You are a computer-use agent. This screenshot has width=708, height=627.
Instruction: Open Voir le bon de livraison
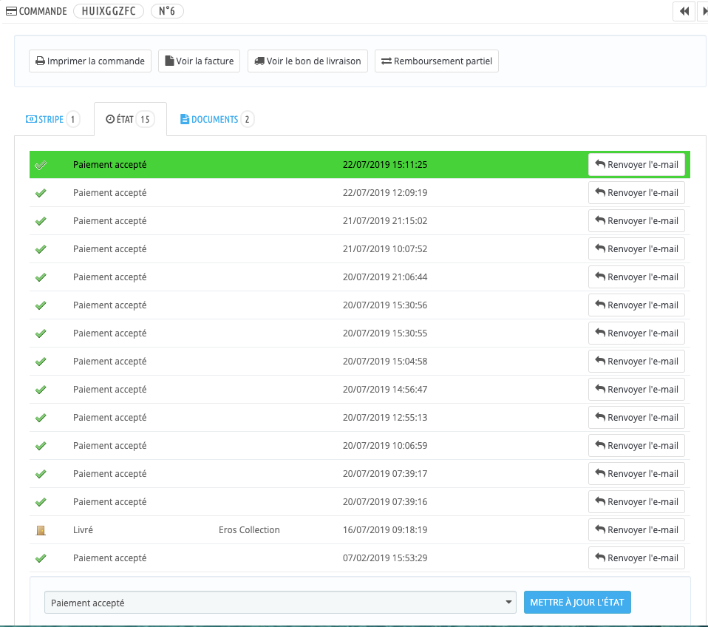pos(307,61)
